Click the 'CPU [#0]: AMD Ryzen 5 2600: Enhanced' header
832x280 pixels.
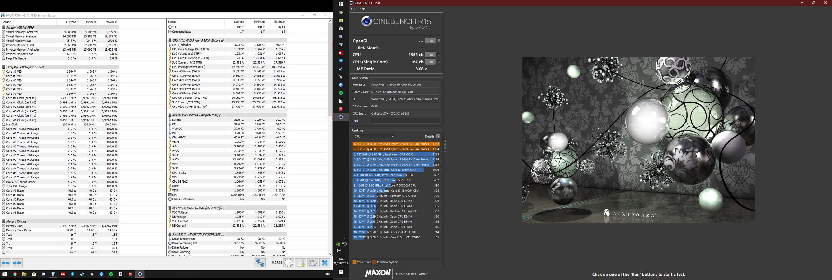tap(228, 40)
